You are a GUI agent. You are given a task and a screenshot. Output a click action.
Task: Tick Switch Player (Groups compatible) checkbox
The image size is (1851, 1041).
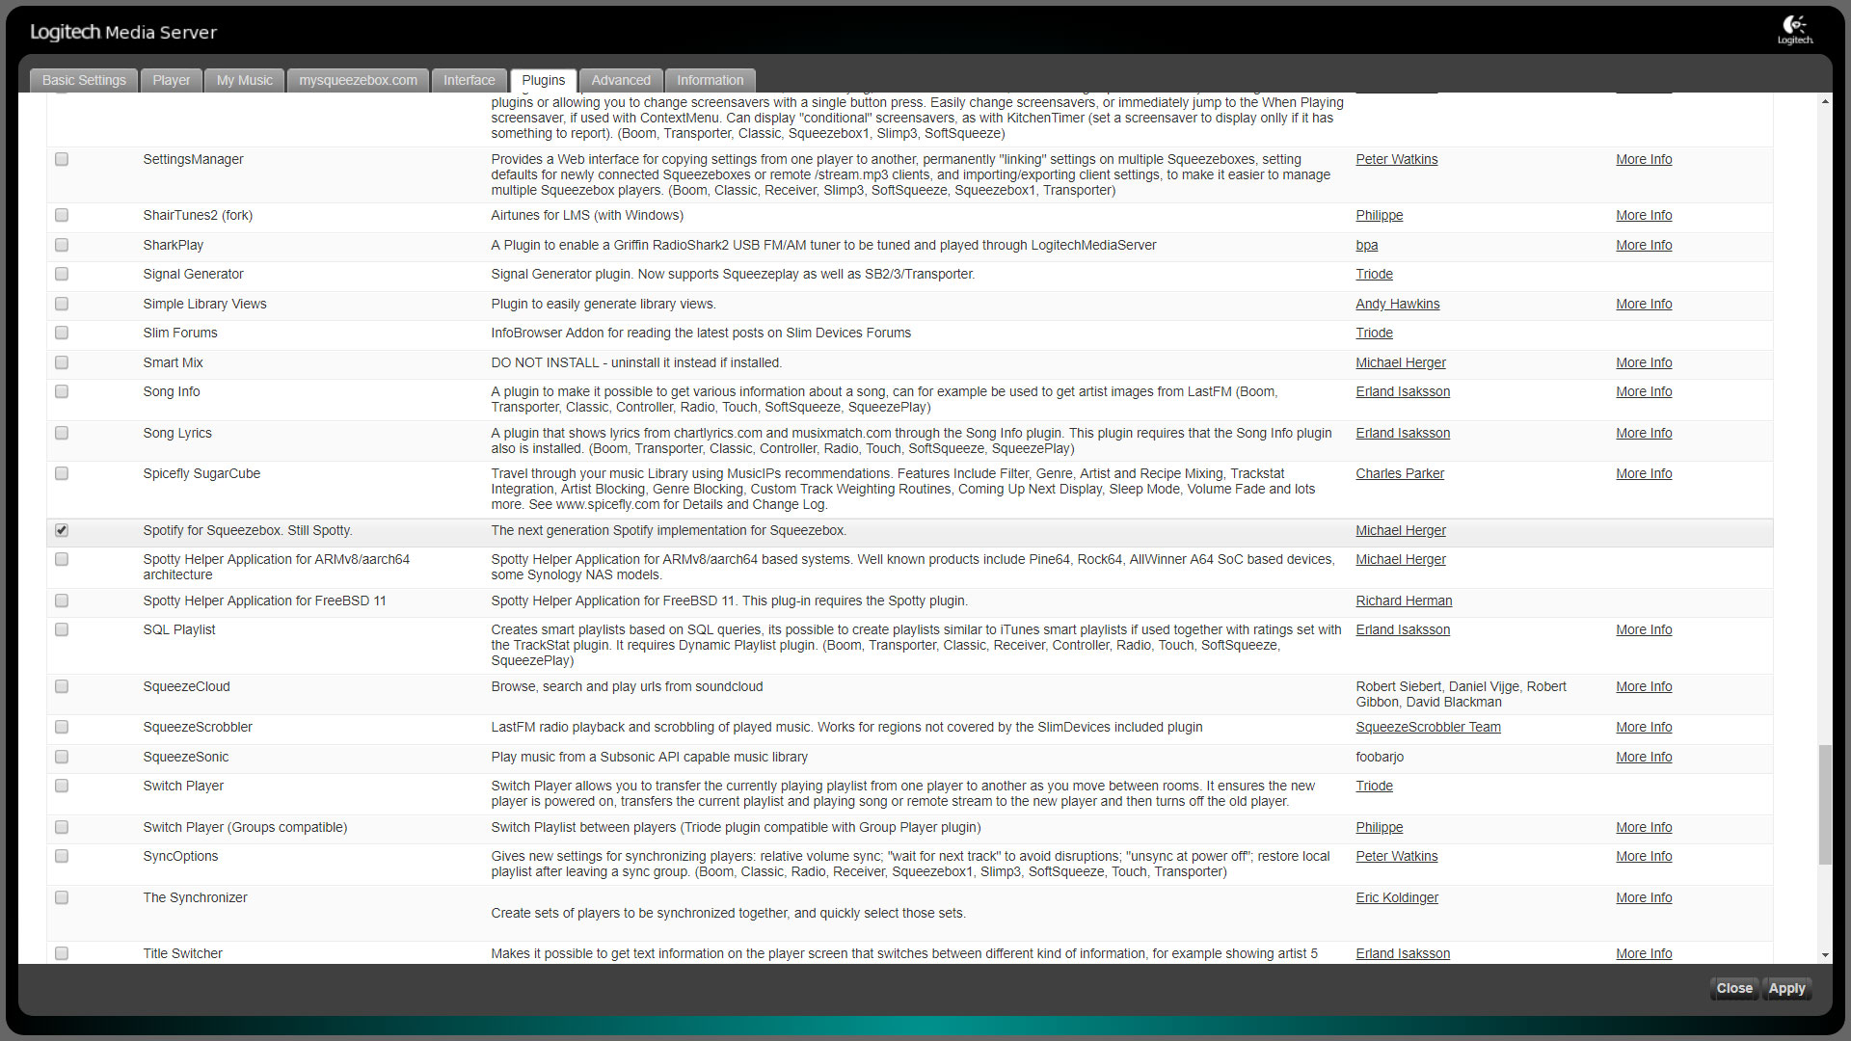pyautogui.click(x=62, y=827)
